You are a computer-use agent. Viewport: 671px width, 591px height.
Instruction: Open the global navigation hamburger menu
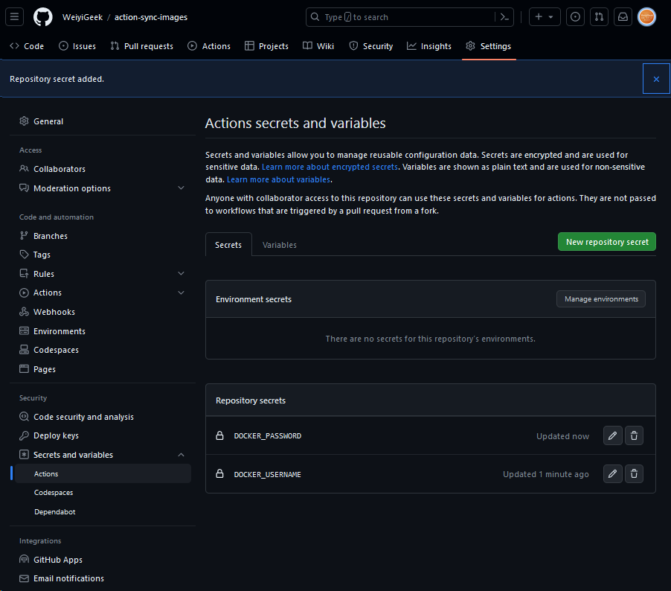tap(14, 16)
